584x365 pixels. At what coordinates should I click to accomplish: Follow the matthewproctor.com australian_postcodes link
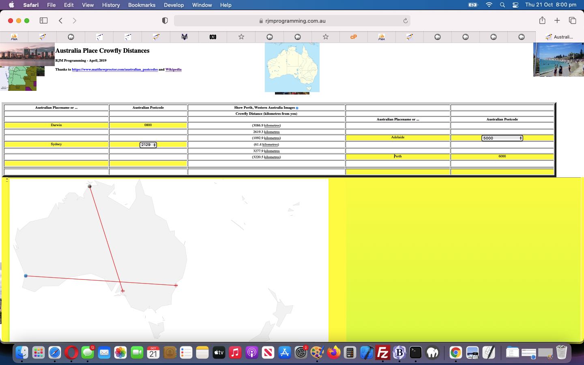click(x=115, y=70)
